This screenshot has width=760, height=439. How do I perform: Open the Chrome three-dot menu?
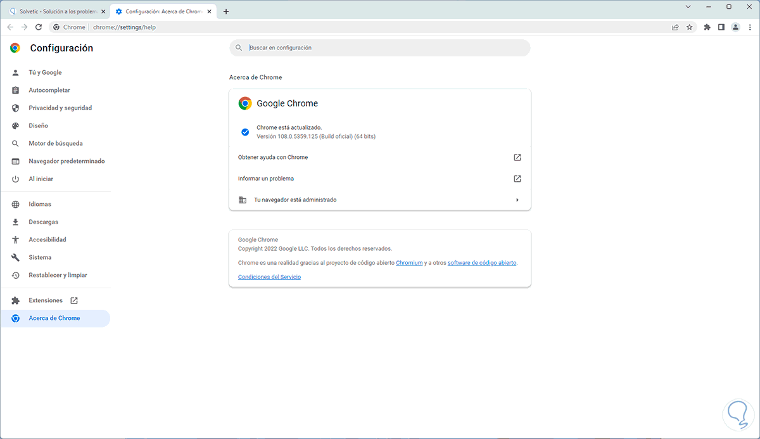click(x=749, y=27)
